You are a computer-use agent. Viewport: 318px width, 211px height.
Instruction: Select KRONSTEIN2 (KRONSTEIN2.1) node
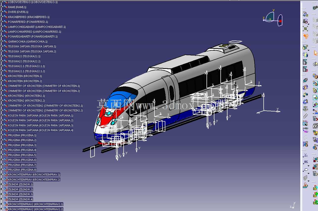point(27,96)
